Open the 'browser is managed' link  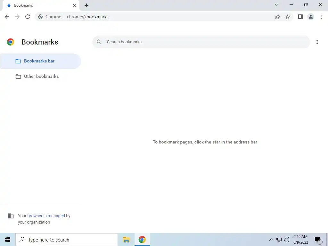pos(46,216)
